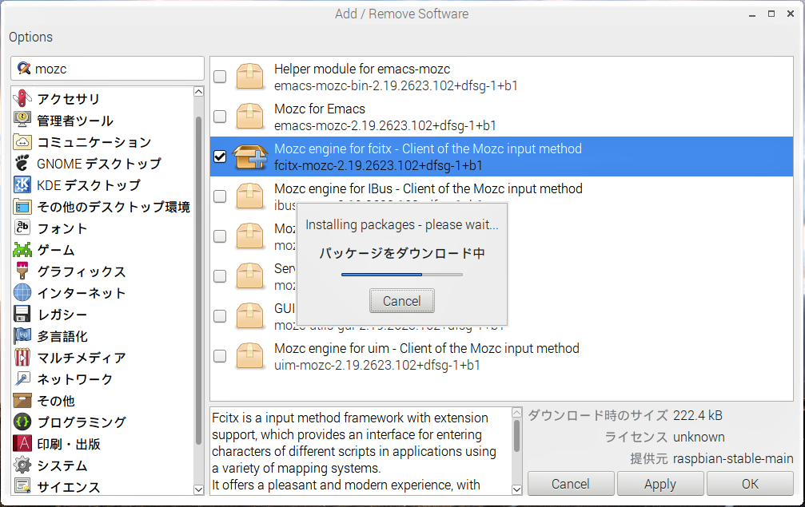Click the bottom Cancel button beside Apply
805x507 pixels.
(x=571, y=483)
